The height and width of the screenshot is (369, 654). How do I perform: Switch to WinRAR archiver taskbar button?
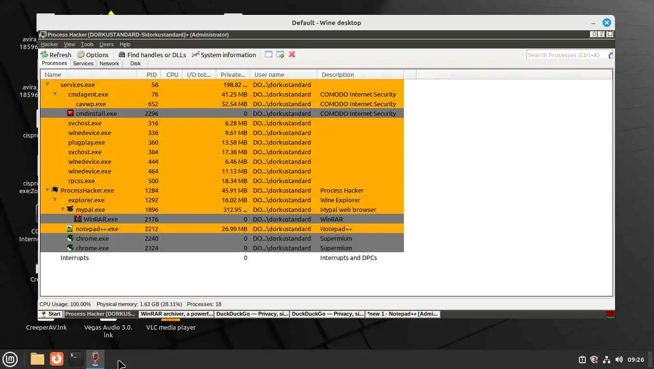[176, 314]
